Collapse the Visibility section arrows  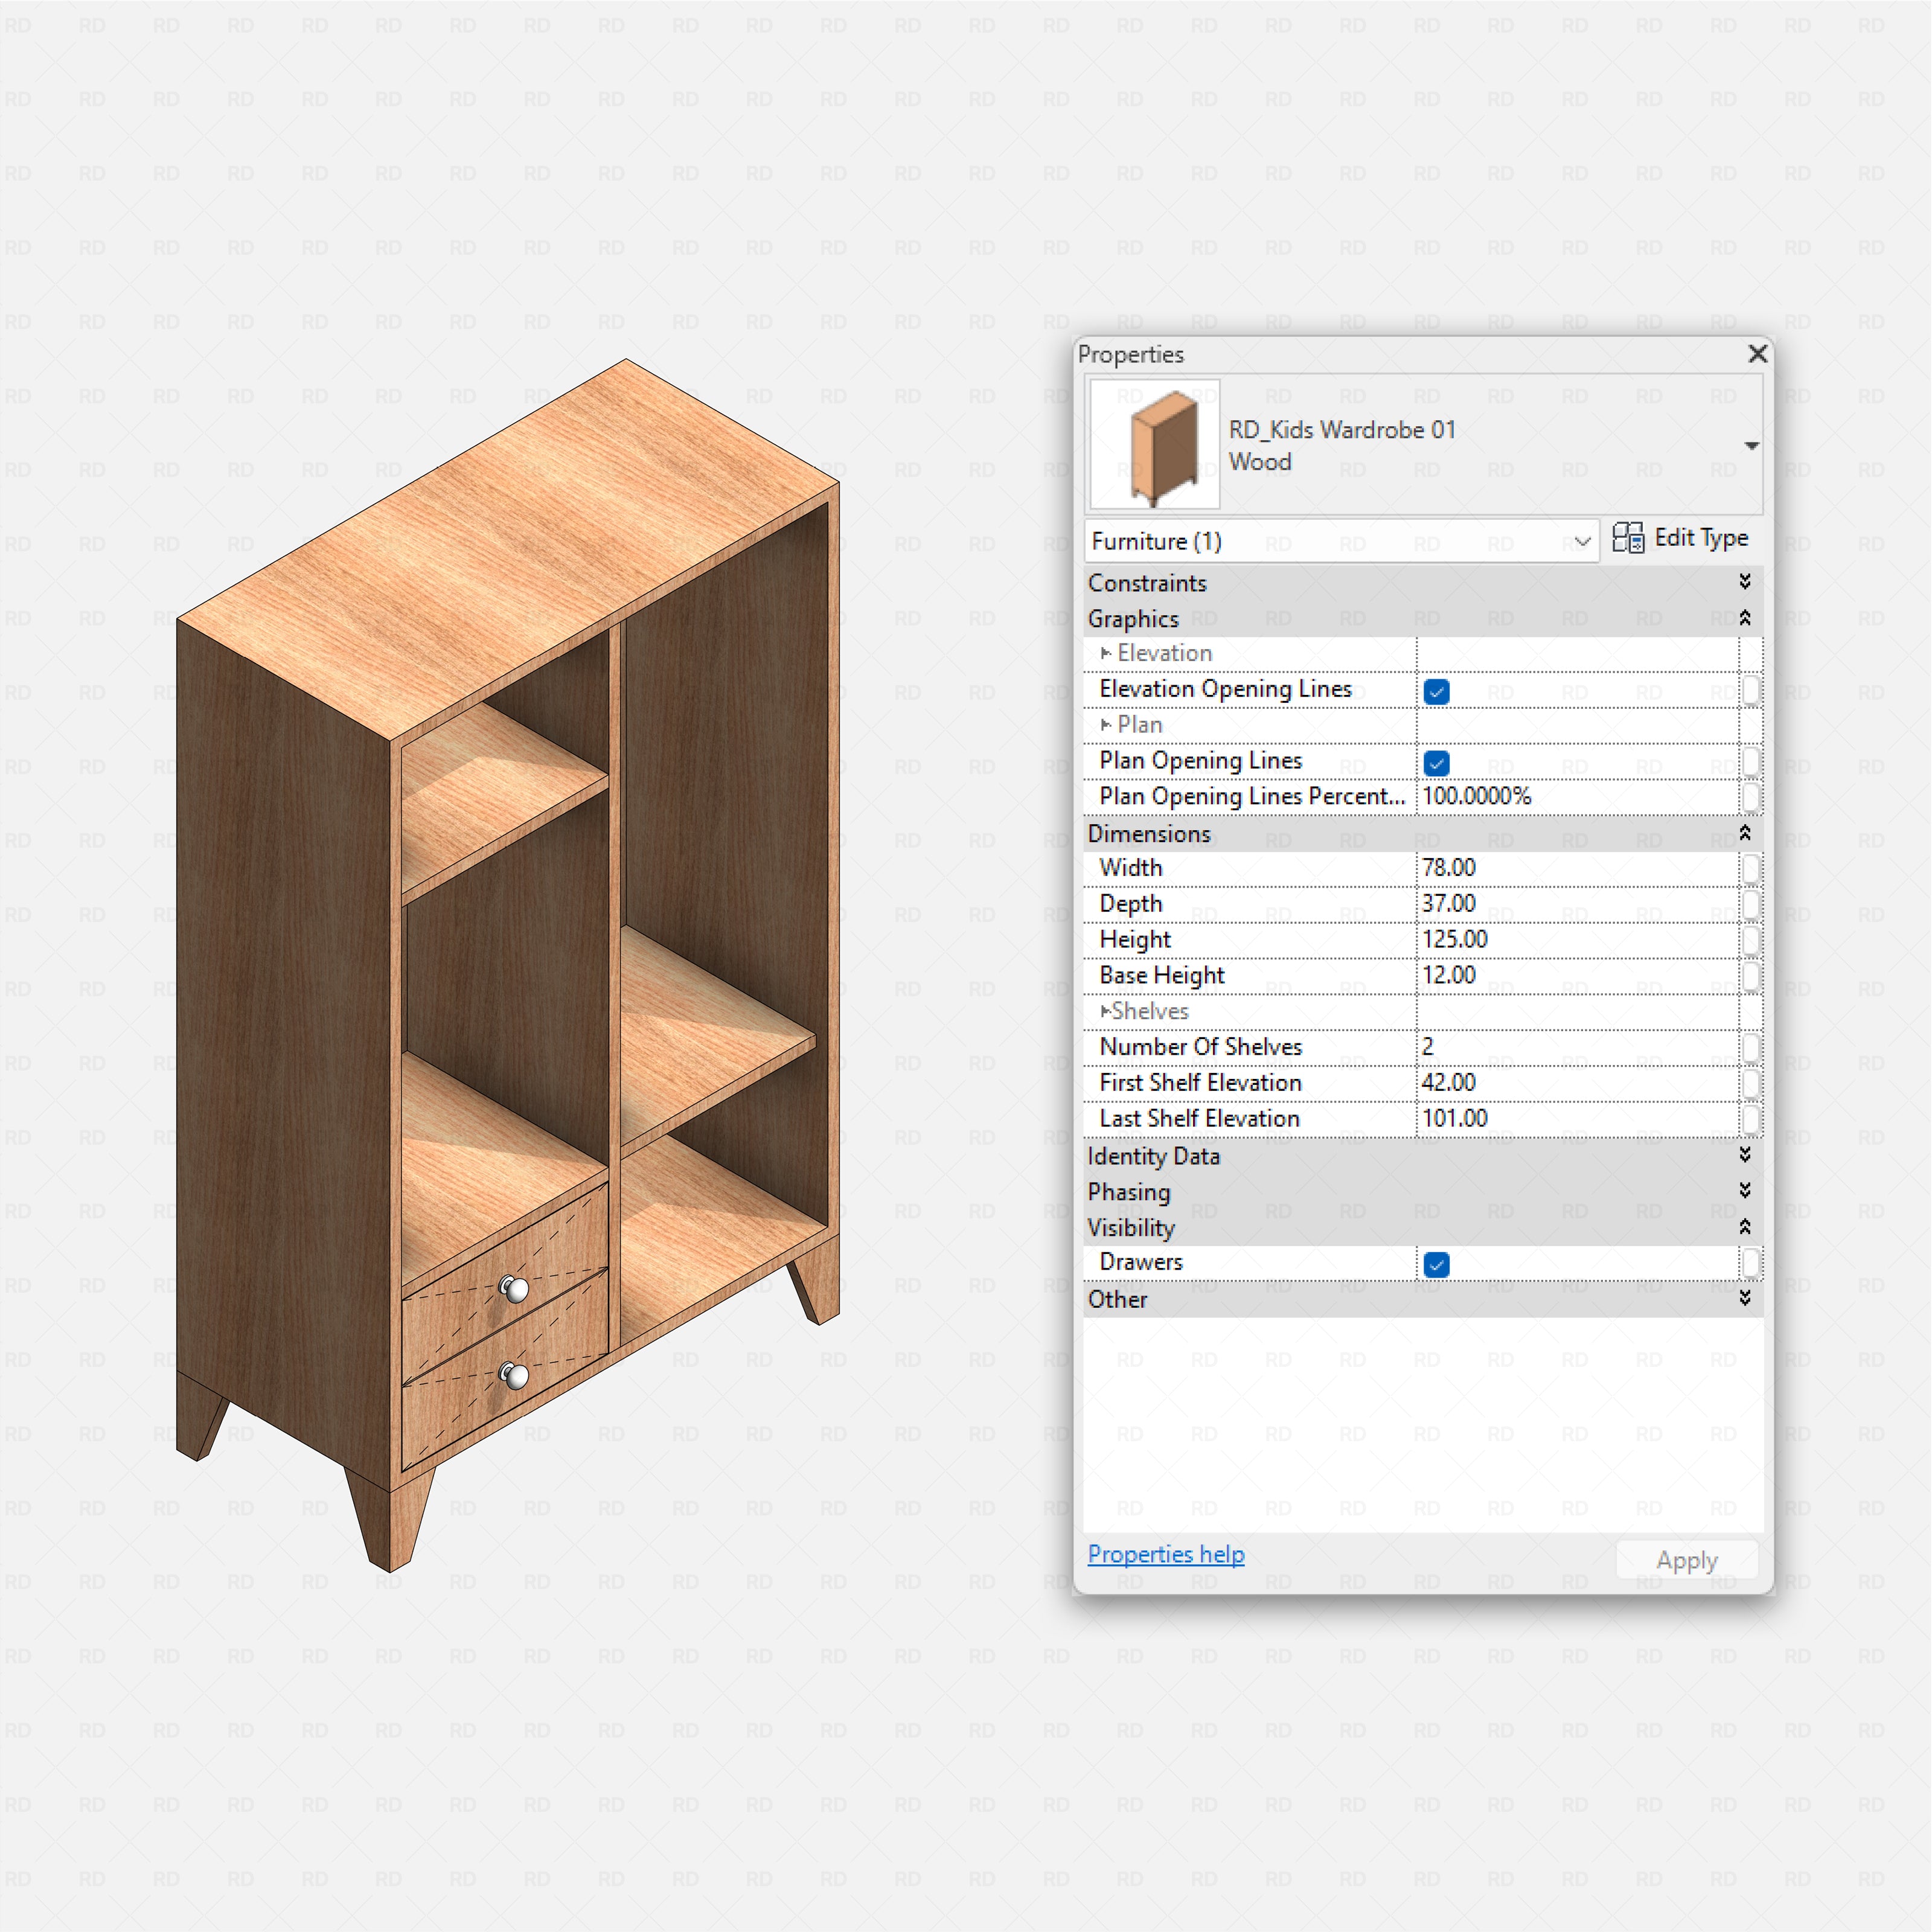[1744, 1227]
